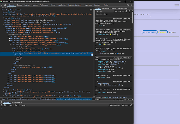Viewport: 180px width, 124px height.
Task: Expand the brxe-drtccj block div
Action: click(x=12, y=67)
